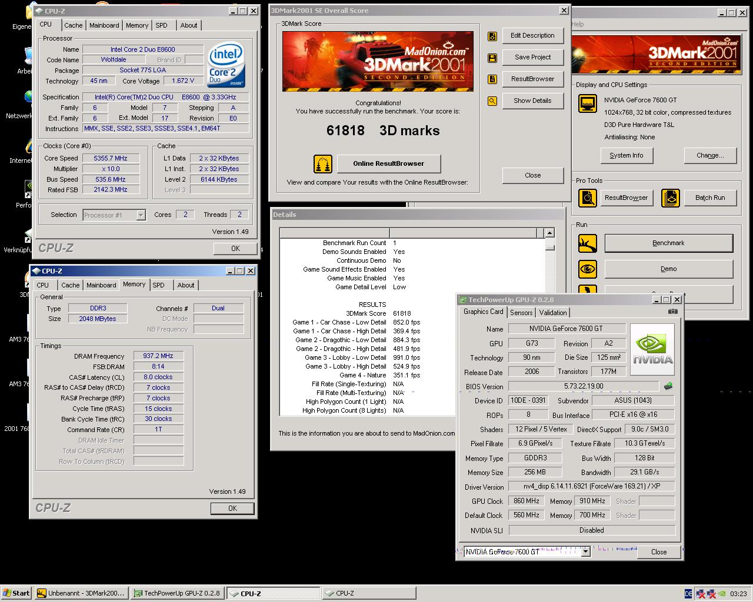Click the GPU Clock 860 MHz field

(x=527, y=501)
